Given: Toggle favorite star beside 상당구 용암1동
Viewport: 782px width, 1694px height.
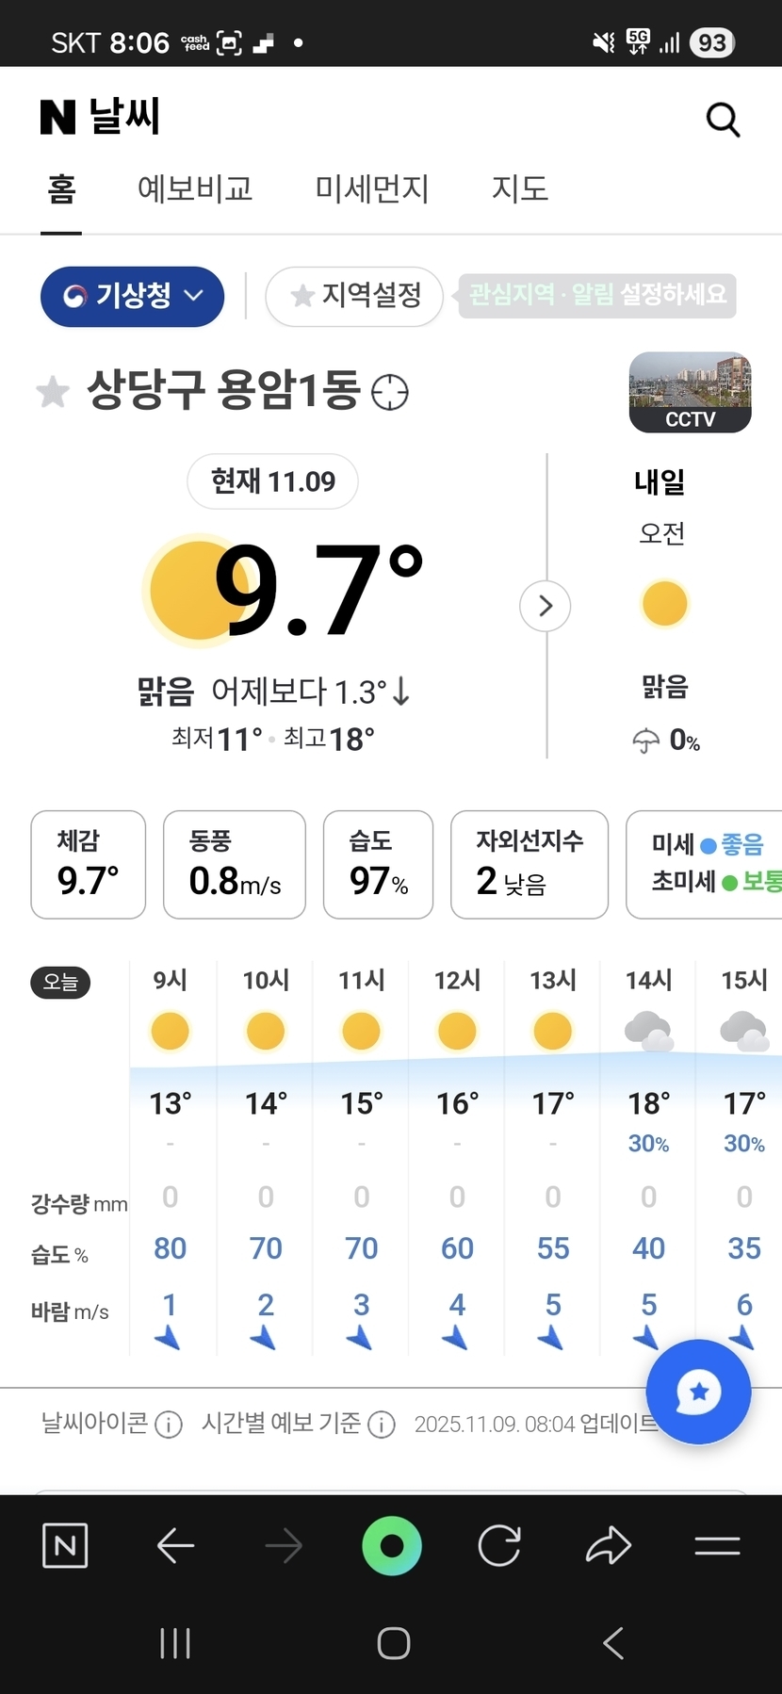Looking at the screenshot, I should point(53,392).
